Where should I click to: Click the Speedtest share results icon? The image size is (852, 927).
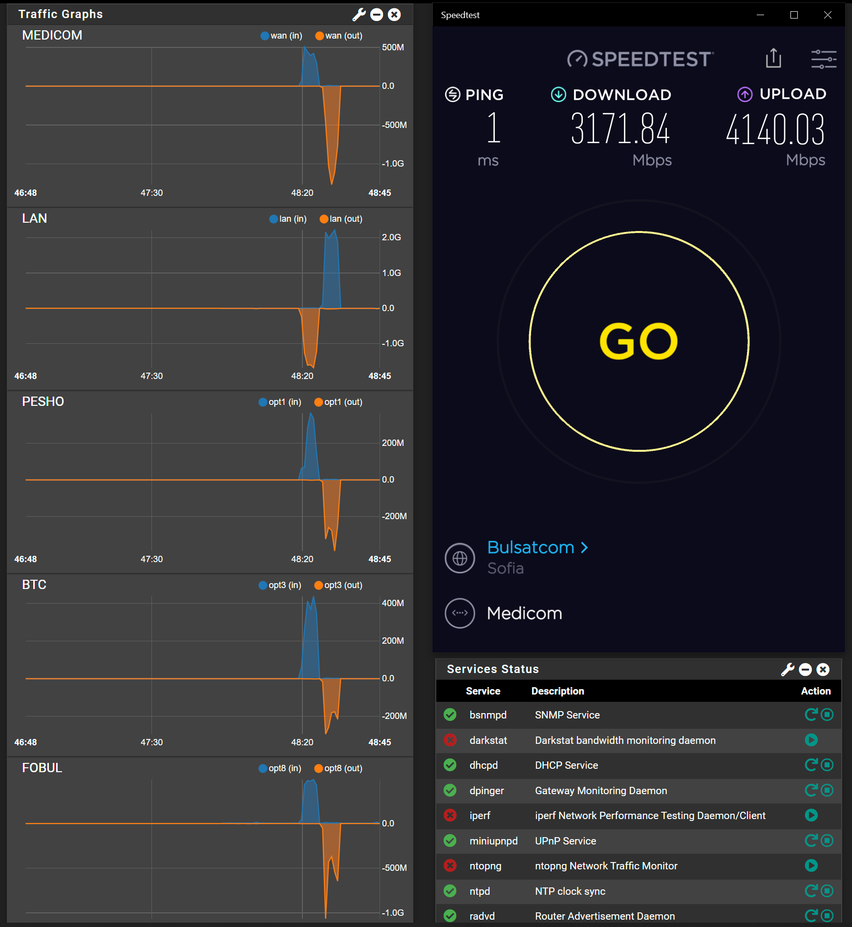(773, 58)
